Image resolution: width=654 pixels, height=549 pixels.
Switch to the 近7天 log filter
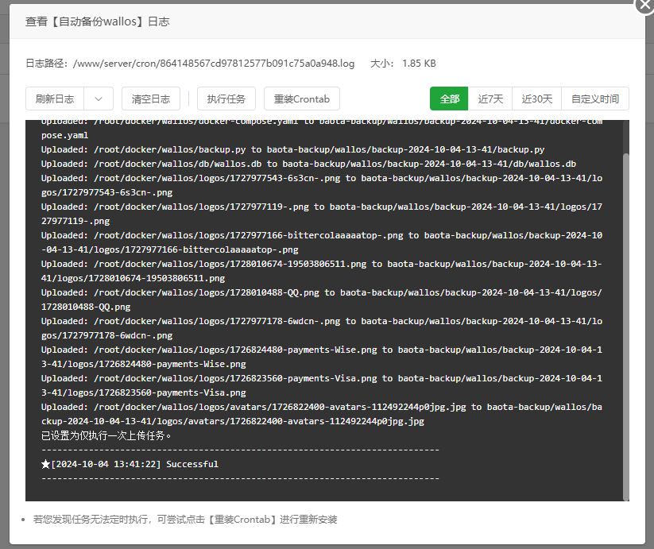(491, 99)
